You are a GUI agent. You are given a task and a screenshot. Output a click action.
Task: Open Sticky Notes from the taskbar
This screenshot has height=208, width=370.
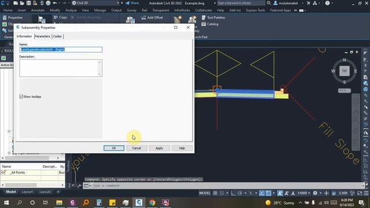(x=112, y=203)
